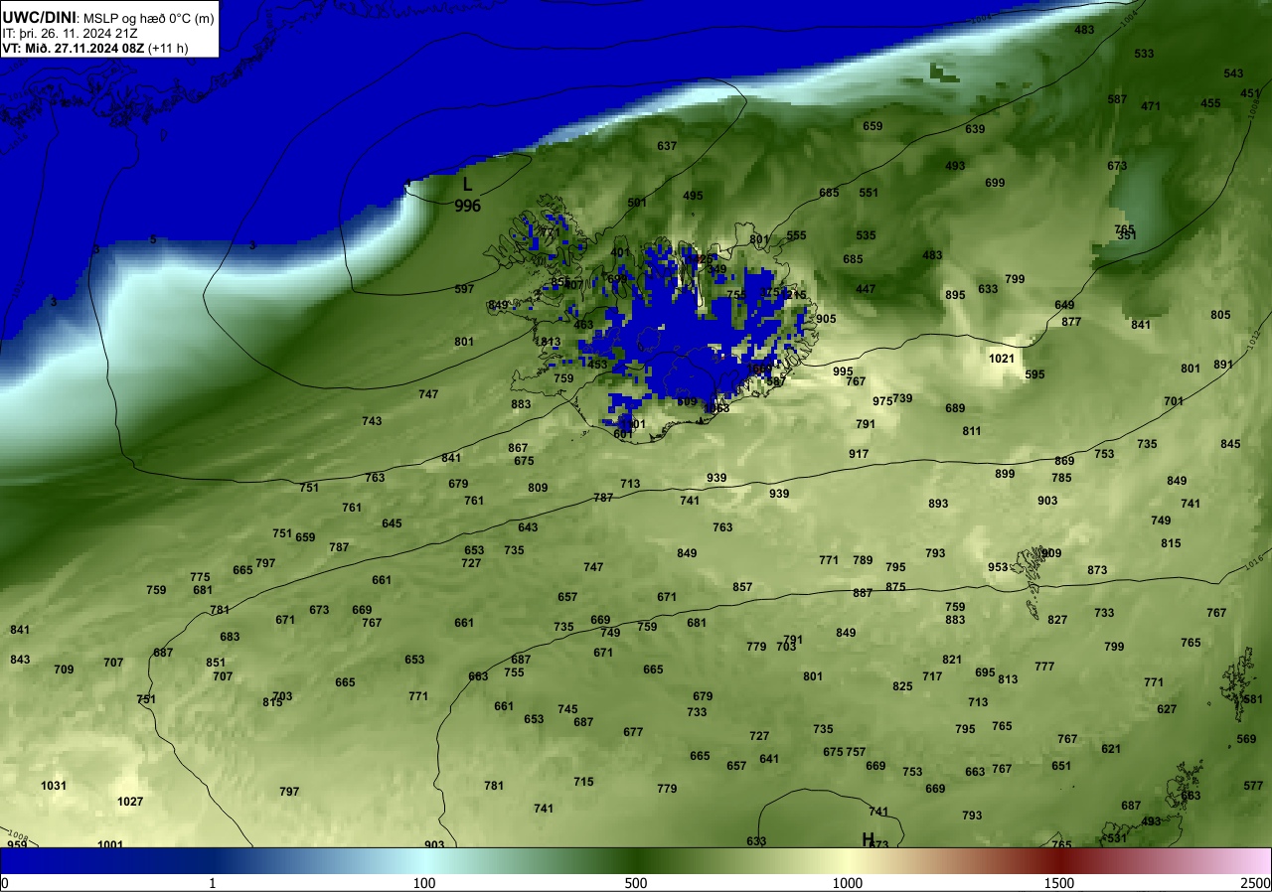This screenshot has width=1272, height=892.
Task: Click the 0 label on the color scale
Action: [4, 883]
